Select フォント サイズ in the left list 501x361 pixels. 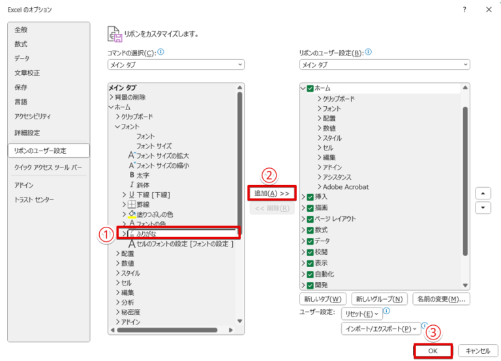154,146
